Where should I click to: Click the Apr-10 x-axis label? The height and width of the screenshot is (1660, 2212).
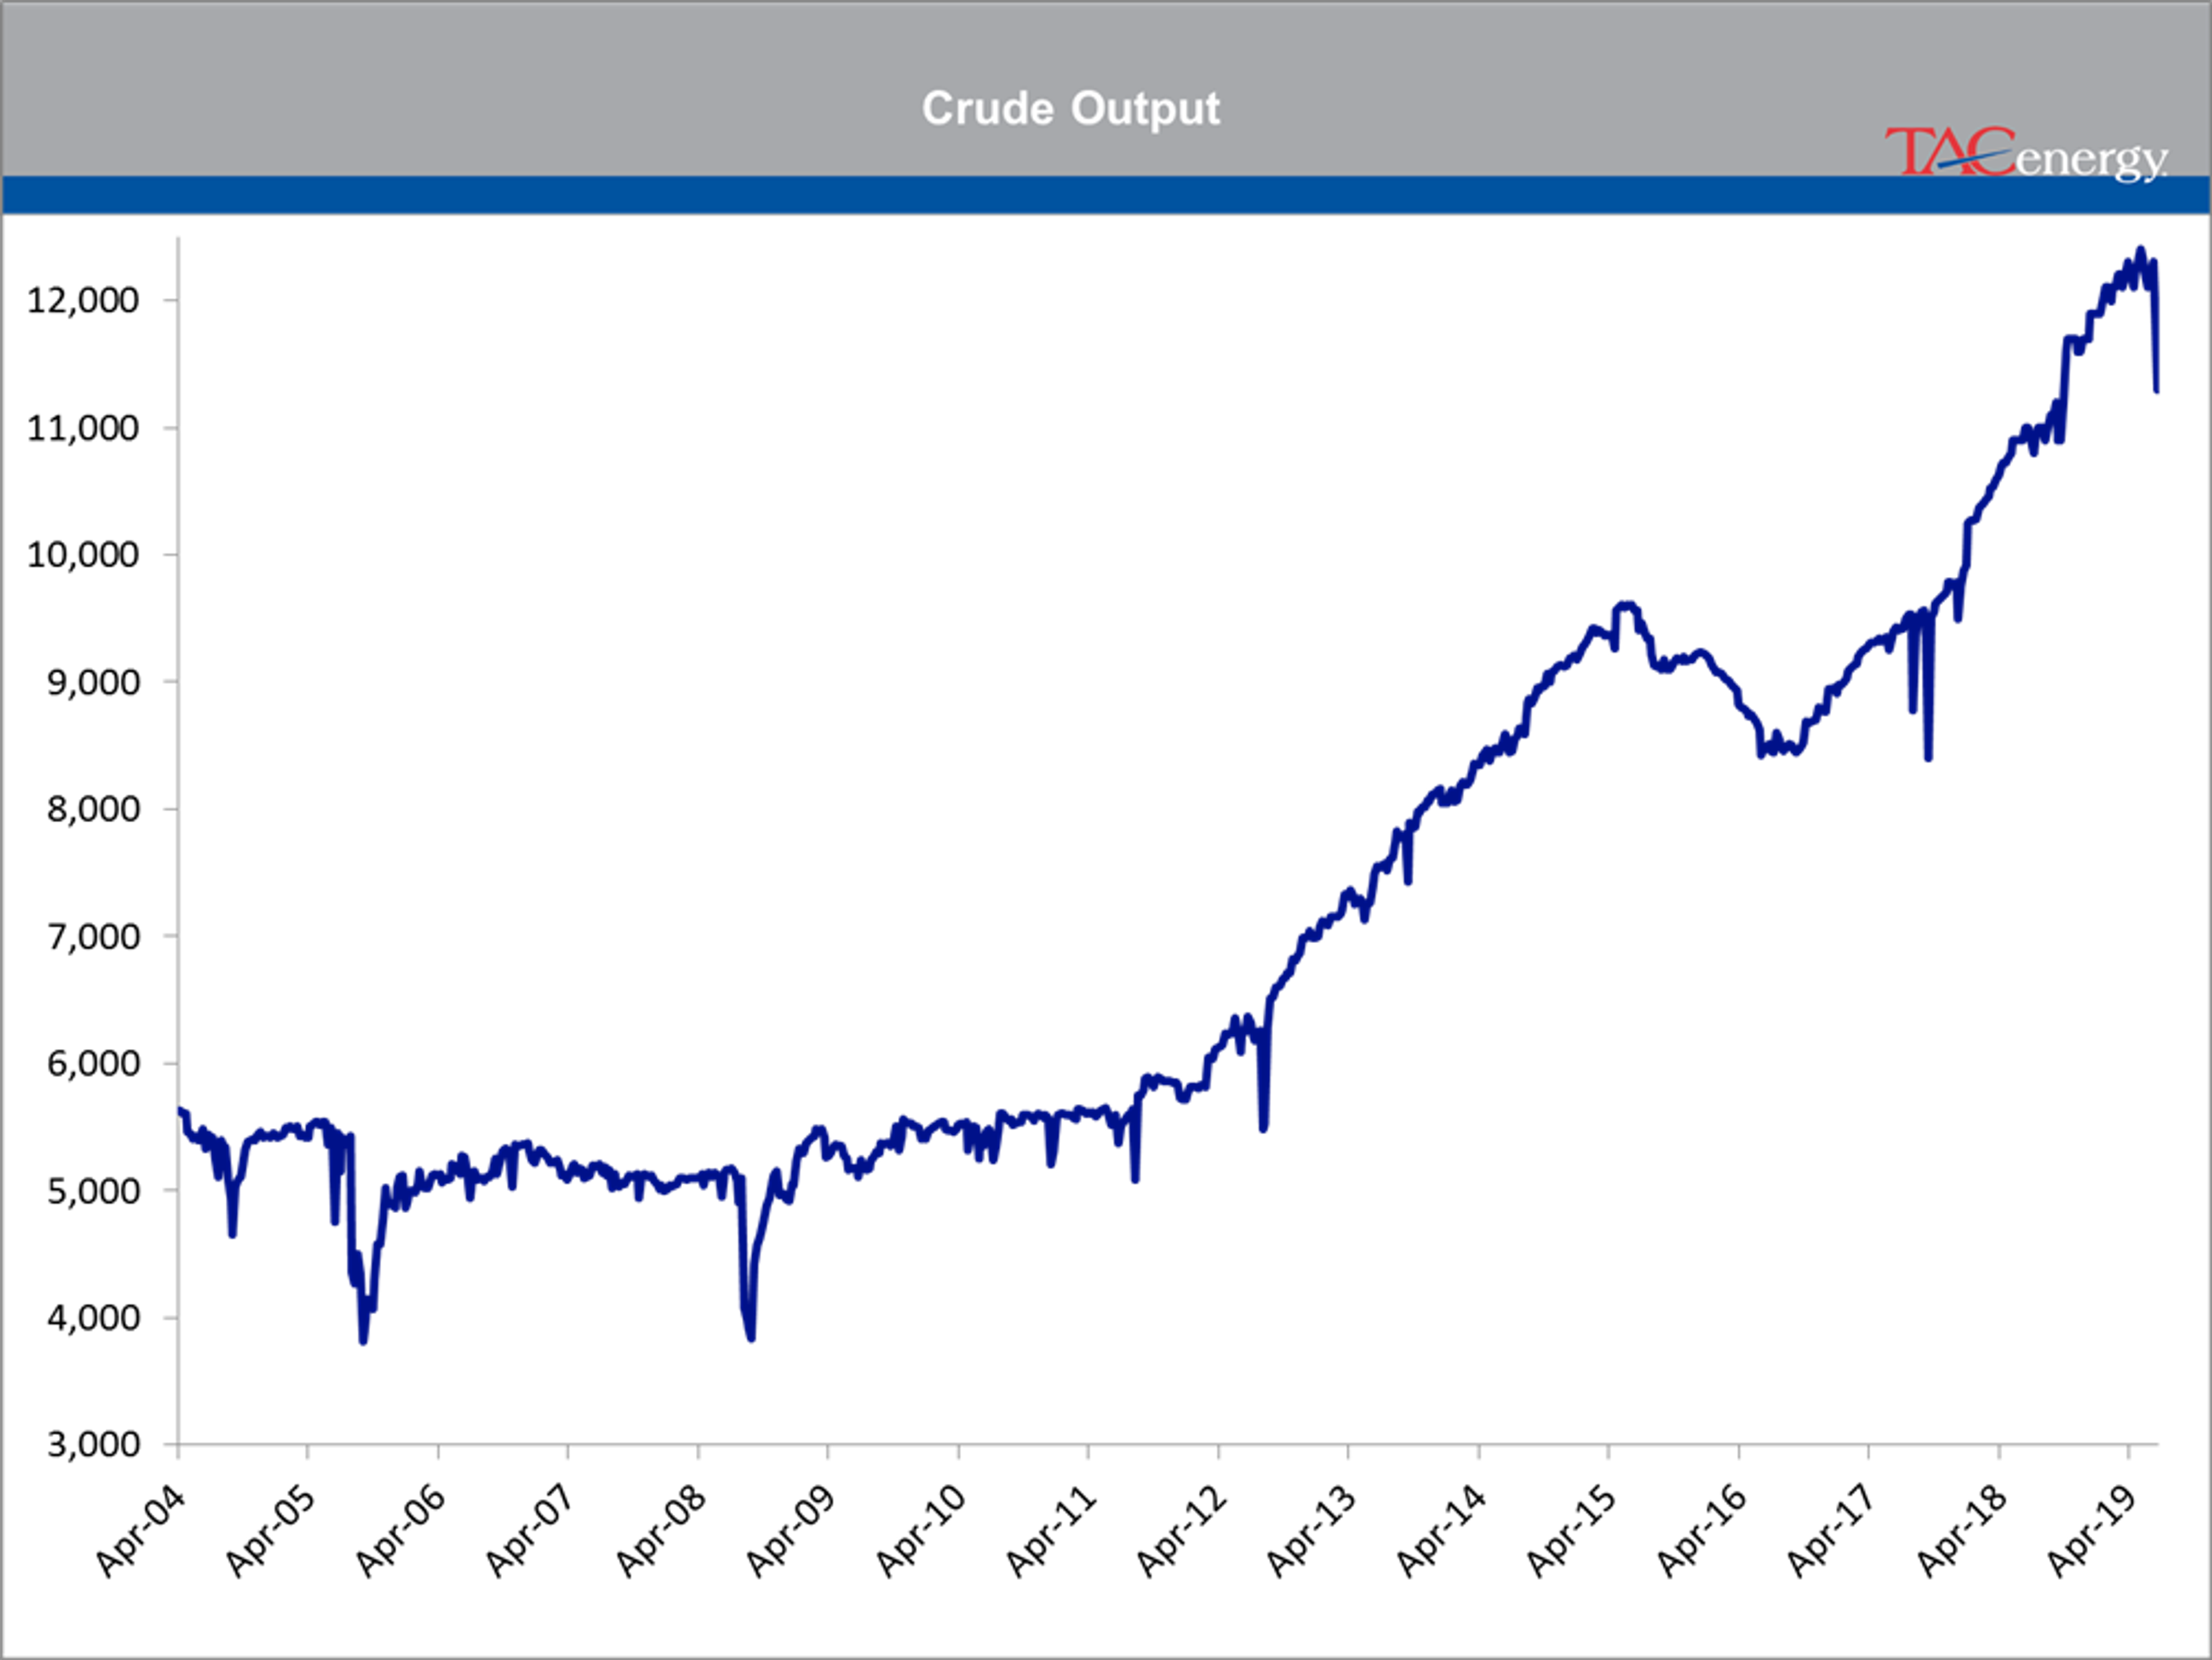coord(921,1531)
